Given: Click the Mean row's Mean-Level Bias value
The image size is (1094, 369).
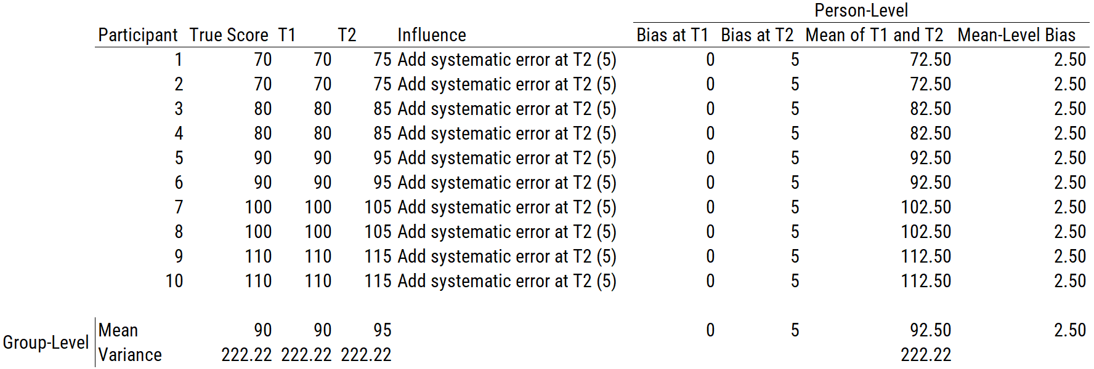Looking at the screenshot, I should click(1069, 330).
